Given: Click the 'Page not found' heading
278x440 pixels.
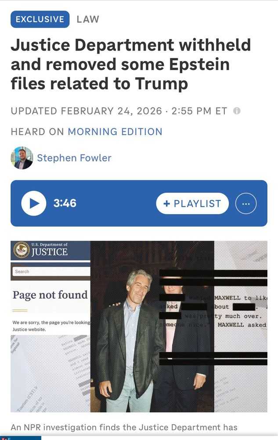Looking at the screenshot, I should pos(50,295).
